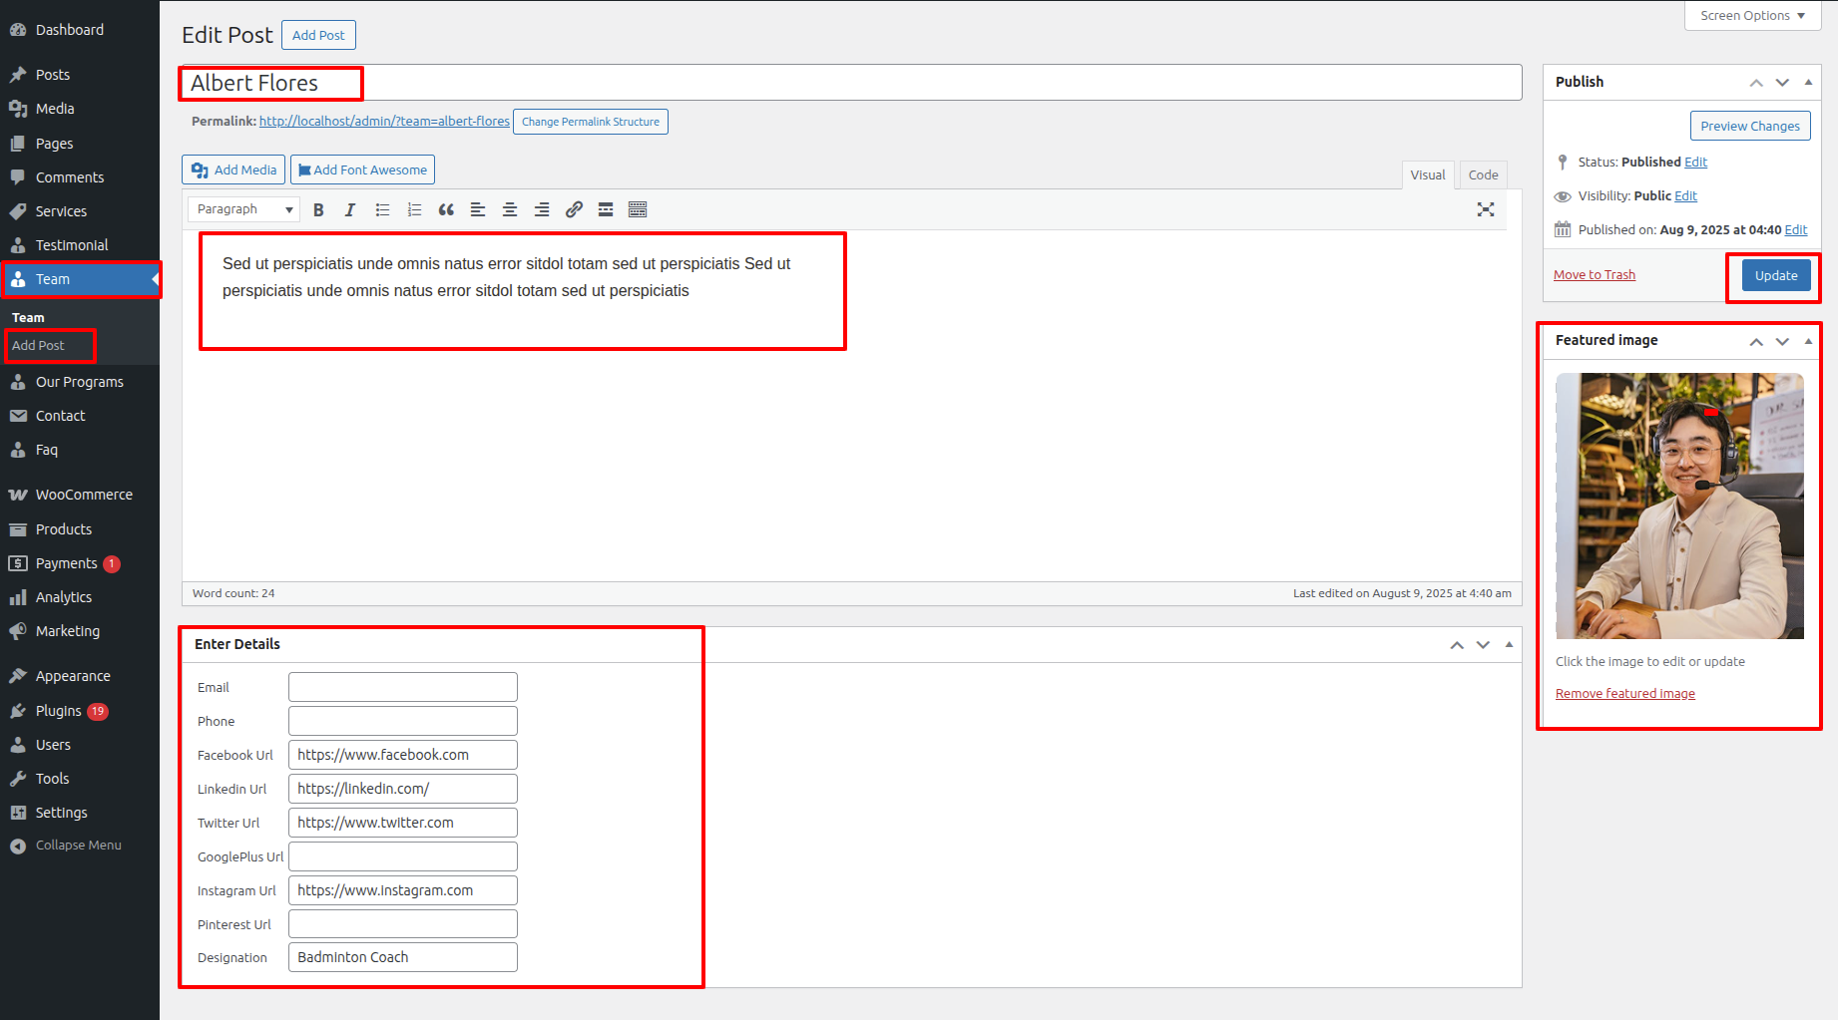Toggle the extended toolbar row

pos(638,209)
